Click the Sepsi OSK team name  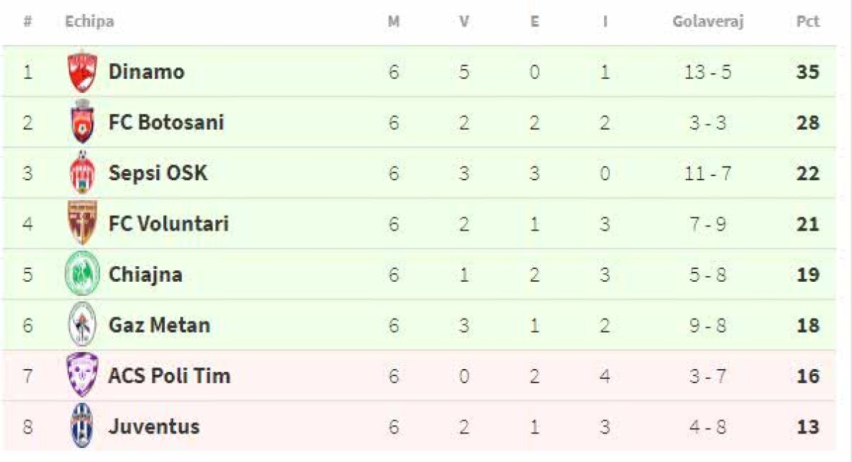pyautogui.click(x=158, y=173)
